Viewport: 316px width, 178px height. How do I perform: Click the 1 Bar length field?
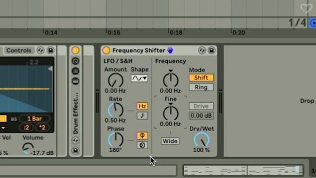point(35,119)
